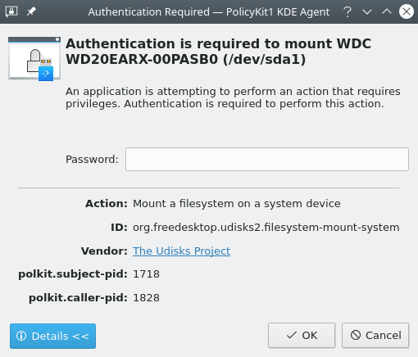Click the prohibition icon on Cancel
This screenshot has width=418, height=357.
[356, 335]
